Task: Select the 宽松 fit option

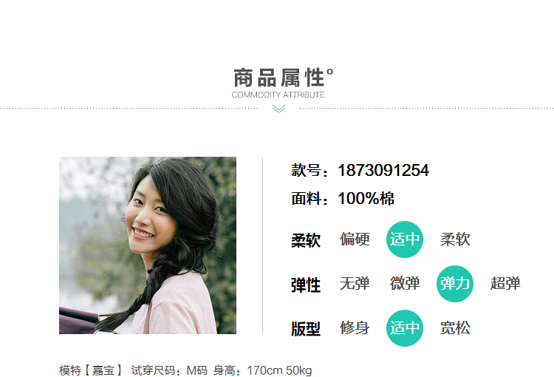Action: coord(455,327)
